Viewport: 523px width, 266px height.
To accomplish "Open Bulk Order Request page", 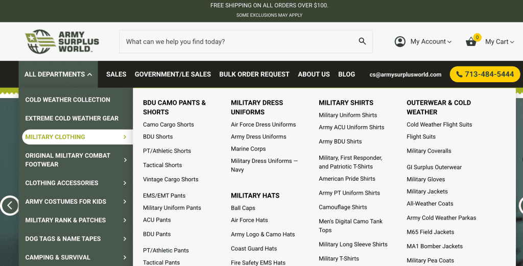I will coord(254,75).
